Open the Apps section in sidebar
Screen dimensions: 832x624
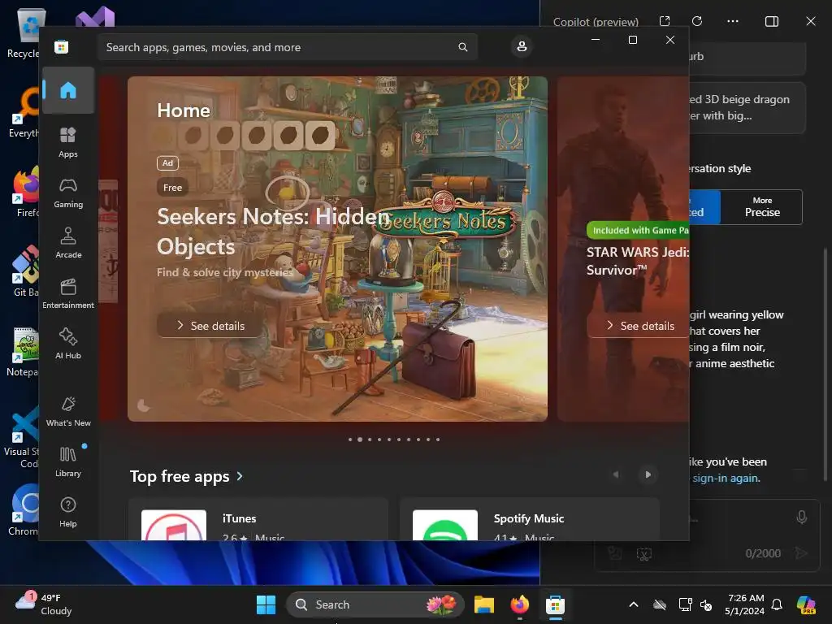coord(68,142)
